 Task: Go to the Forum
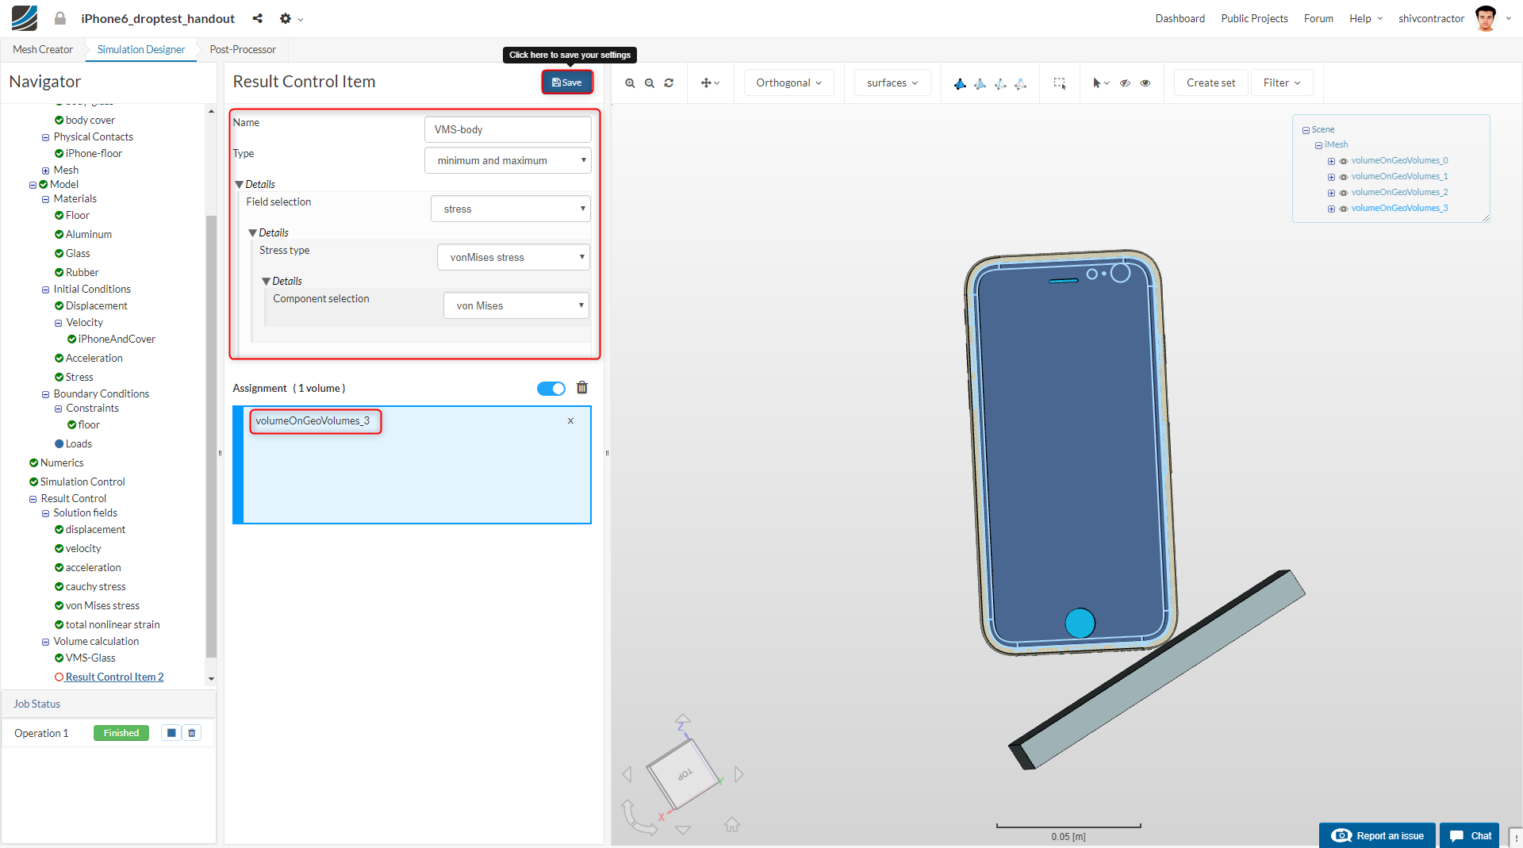1318,18
